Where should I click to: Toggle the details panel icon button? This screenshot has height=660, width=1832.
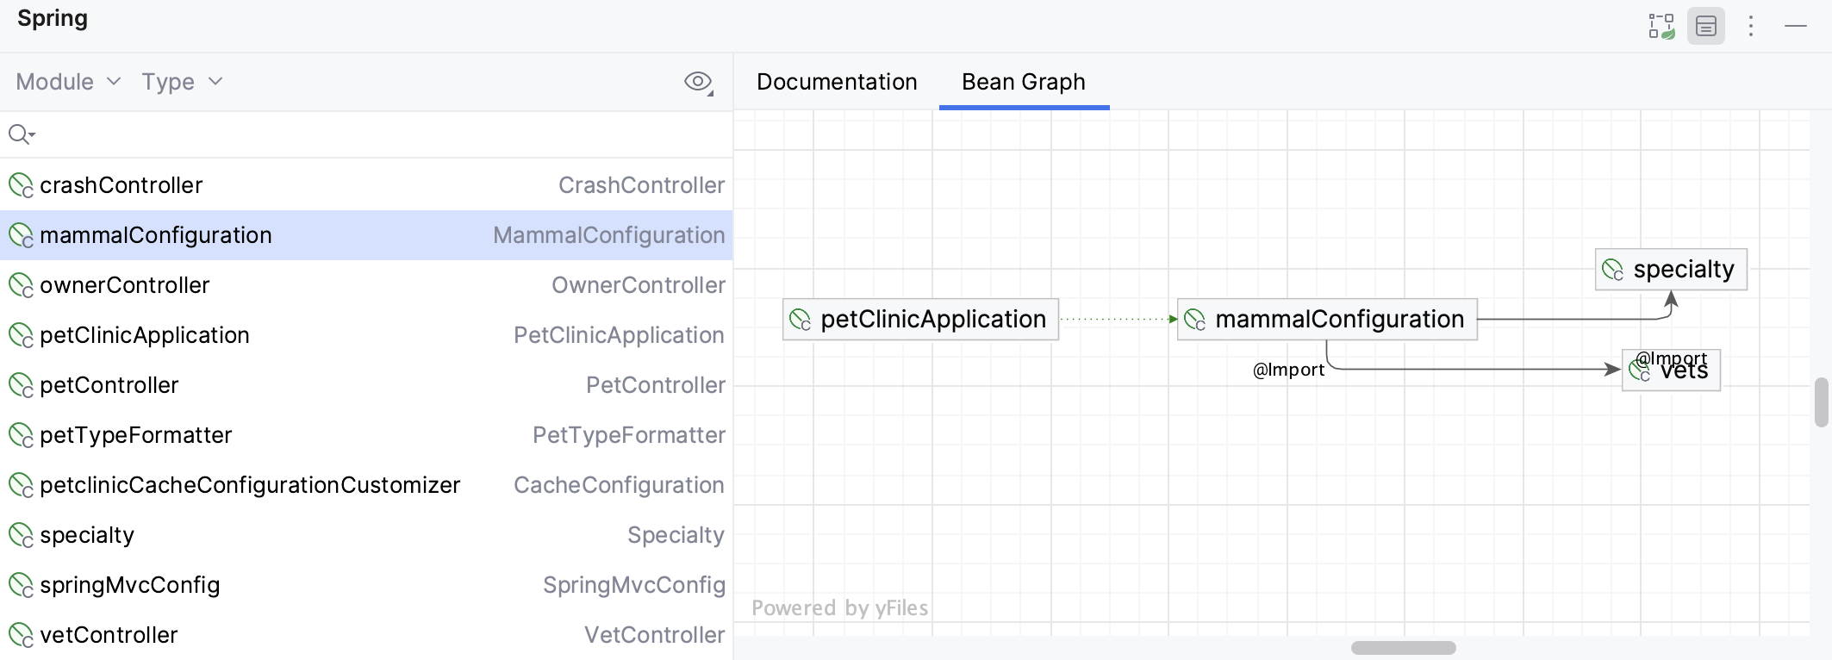[1706, 26]
